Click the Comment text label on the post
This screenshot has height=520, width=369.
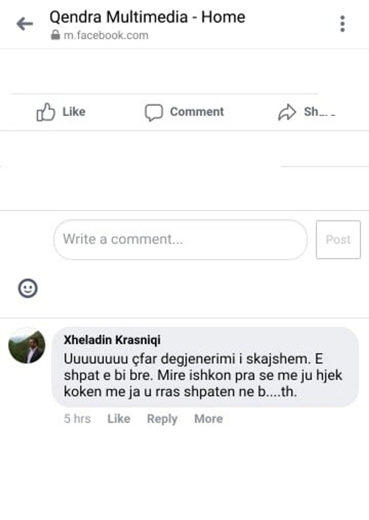pos(197,112)
